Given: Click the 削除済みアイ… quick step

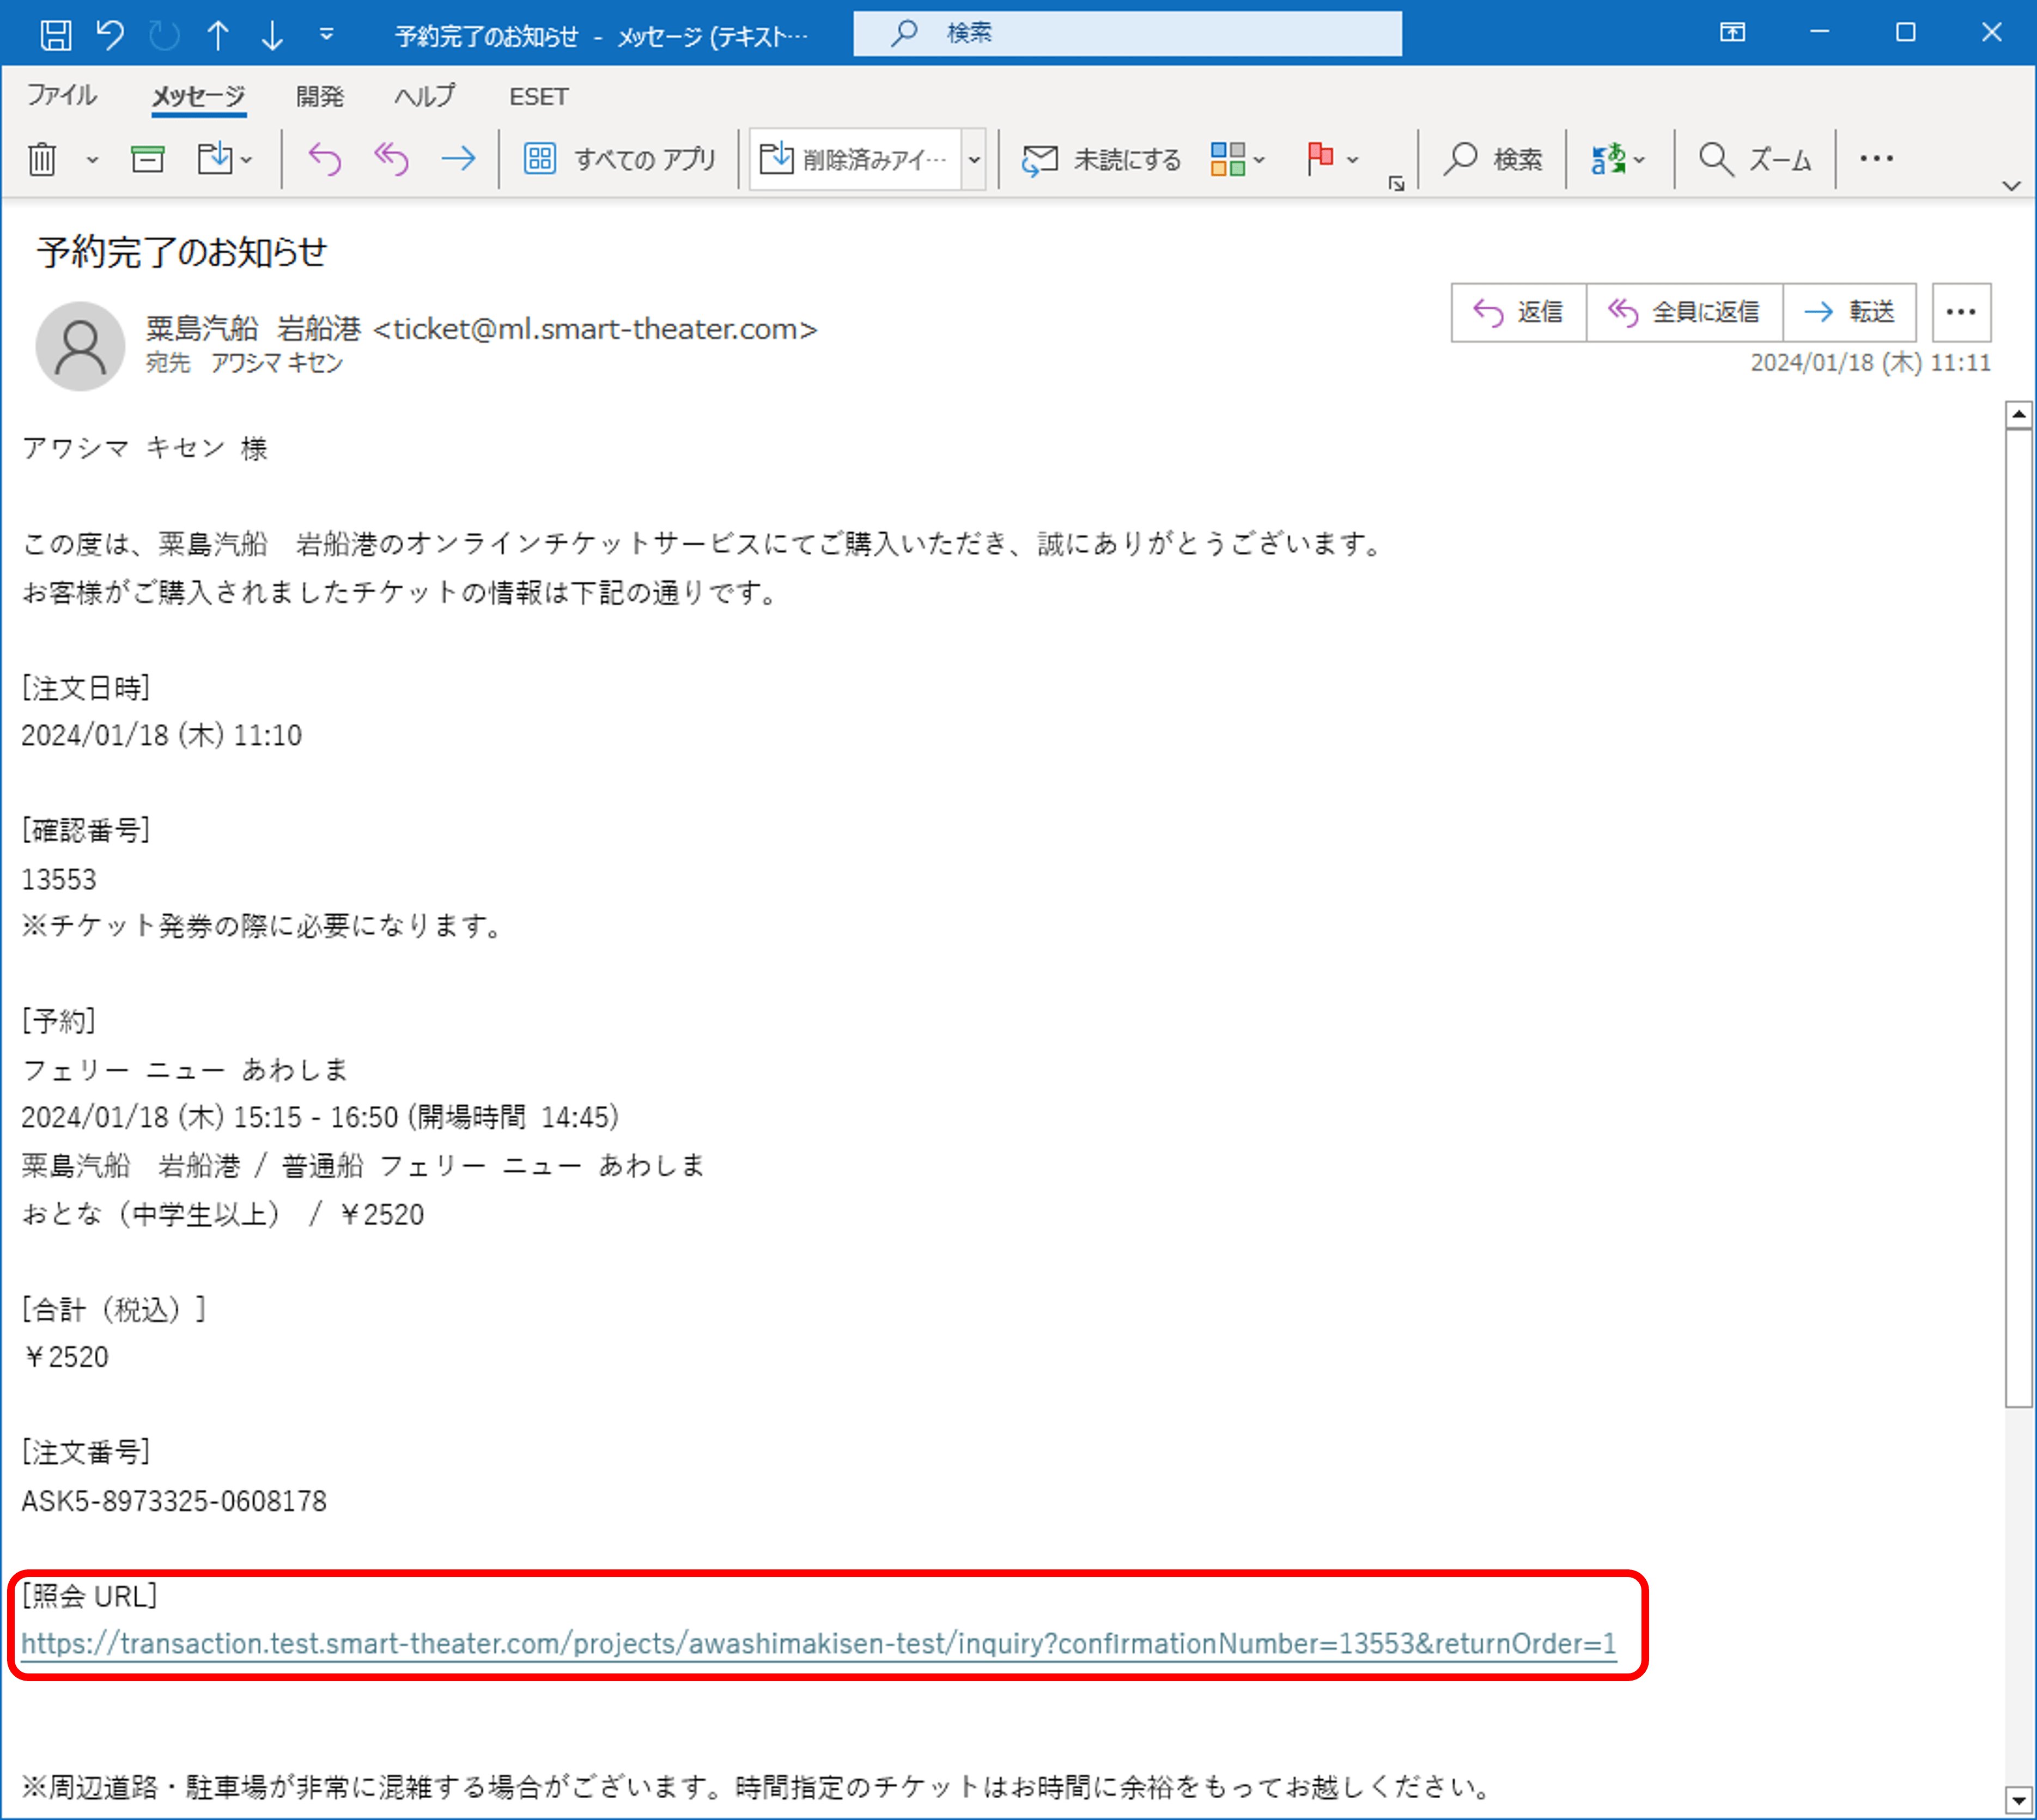Looking at the screenshot, I should 855,159.
